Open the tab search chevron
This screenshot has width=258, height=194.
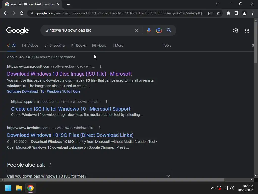tap(217, 4)
